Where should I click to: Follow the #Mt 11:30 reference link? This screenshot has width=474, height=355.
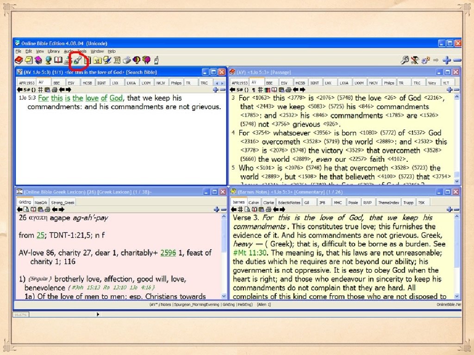click(x=249, y=253)
